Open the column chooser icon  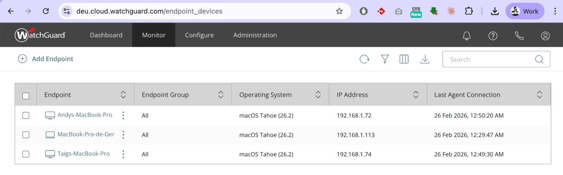[x=404, y=59]
